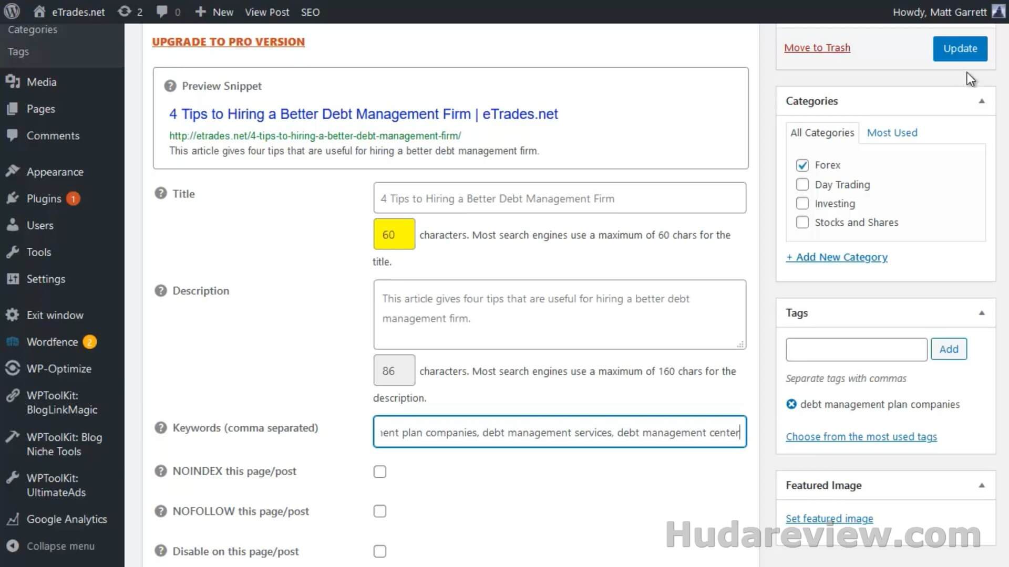Screen dimensions: 1009x567
Task: Click help icon next to Preview Snippet
Action: (170, 86)
